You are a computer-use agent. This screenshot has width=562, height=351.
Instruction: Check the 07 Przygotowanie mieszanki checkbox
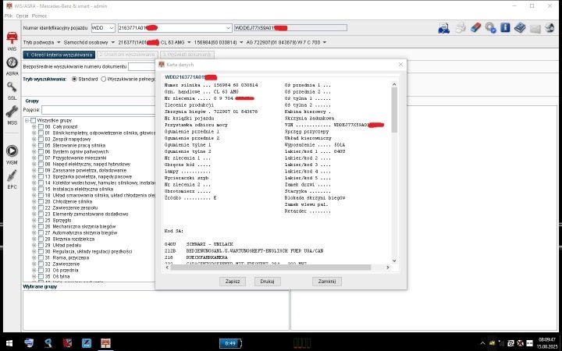point(41,158)
